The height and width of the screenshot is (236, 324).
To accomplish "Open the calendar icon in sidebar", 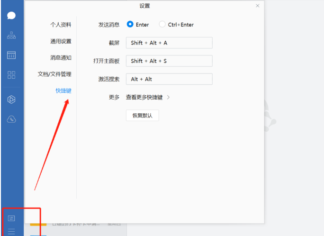I will coord(11,55).
